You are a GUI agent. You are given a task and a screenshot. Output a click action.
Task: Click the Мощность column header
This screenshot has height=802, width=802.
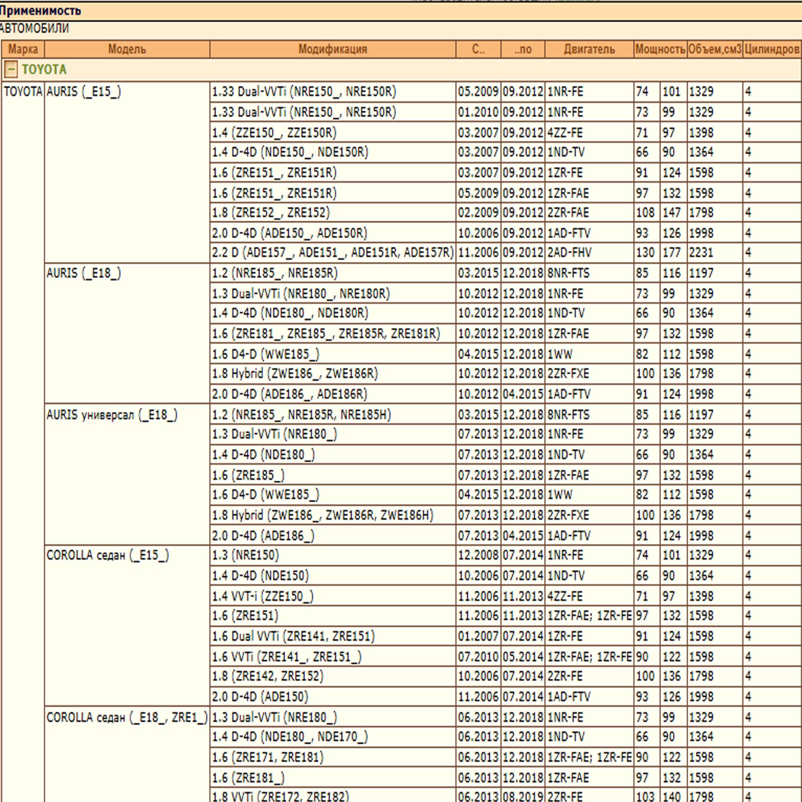[x=660, y=49]
